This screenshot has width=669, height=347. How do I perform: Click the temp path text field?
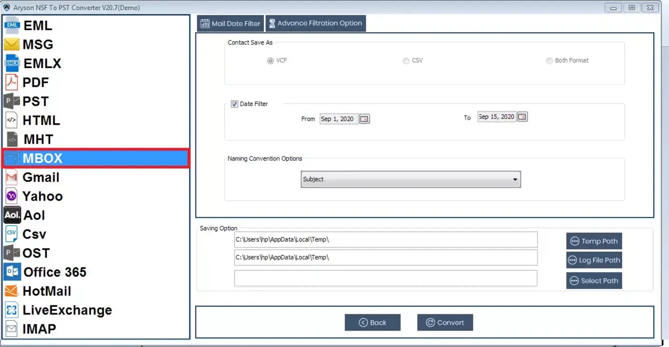pos(386,240)
